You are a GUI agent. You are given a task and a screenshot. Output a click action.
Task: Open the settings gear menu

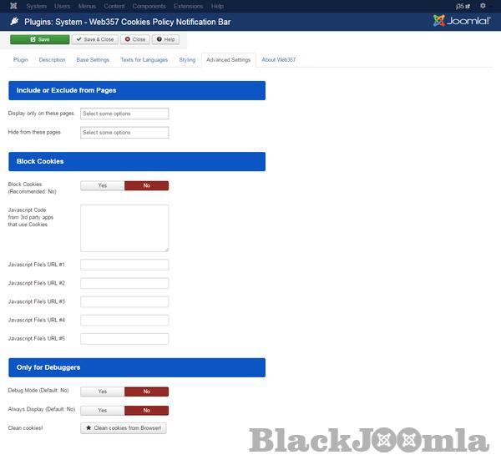(x=482, y=6)
